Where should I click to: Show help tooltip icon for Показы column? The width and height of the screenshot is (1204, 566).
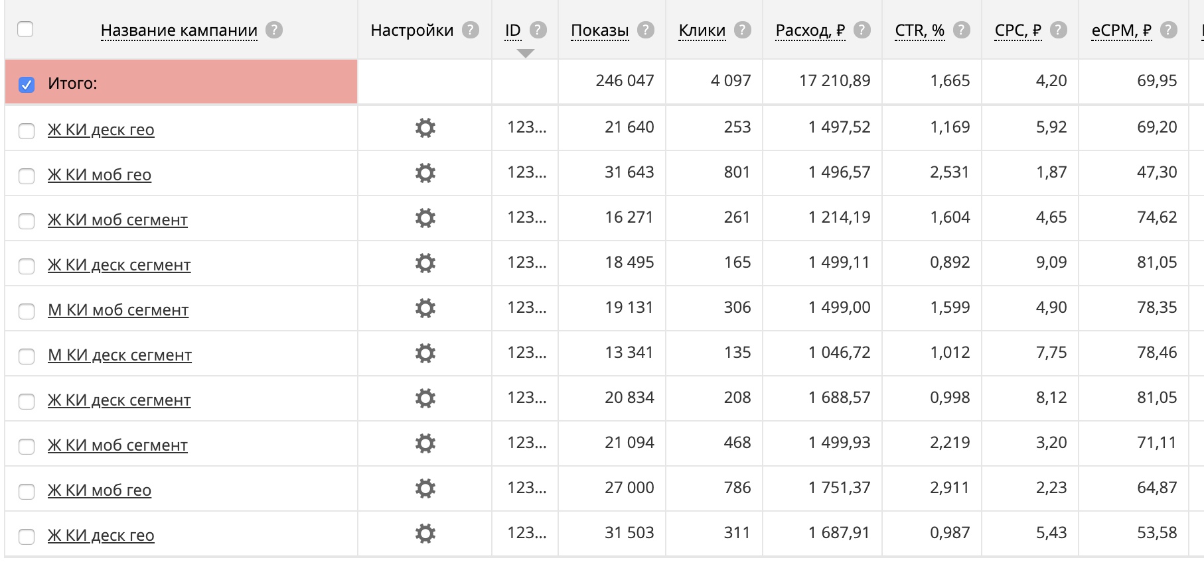point(646,30)
